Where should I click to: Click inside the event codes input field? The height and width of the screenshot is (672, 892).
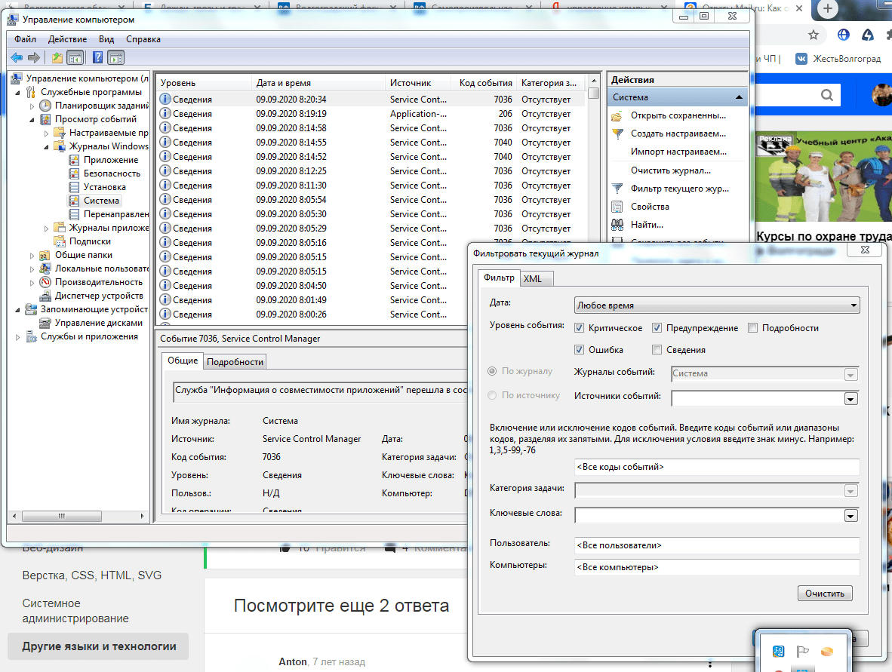coord(717,467)
